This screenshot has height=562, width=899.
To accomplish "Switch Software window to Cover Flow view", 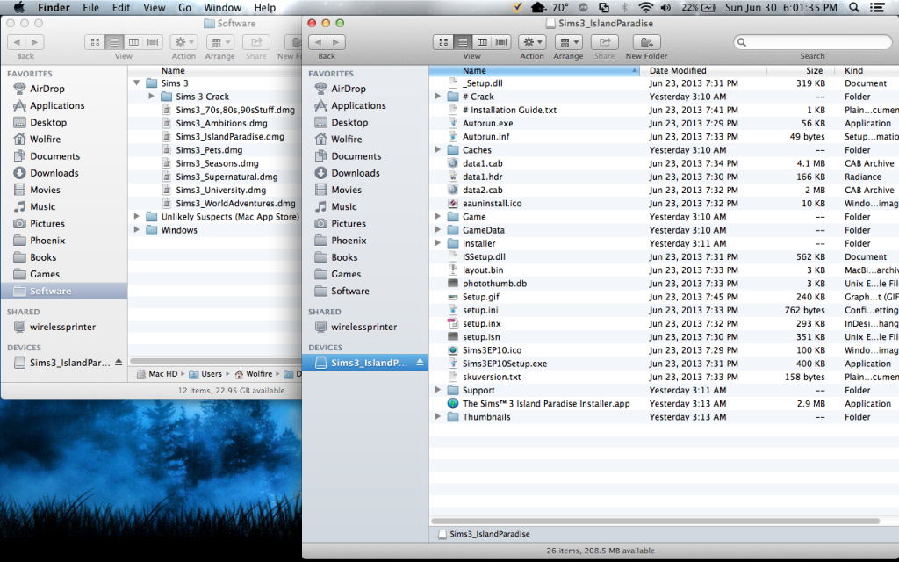I will [x=153, y=42].
